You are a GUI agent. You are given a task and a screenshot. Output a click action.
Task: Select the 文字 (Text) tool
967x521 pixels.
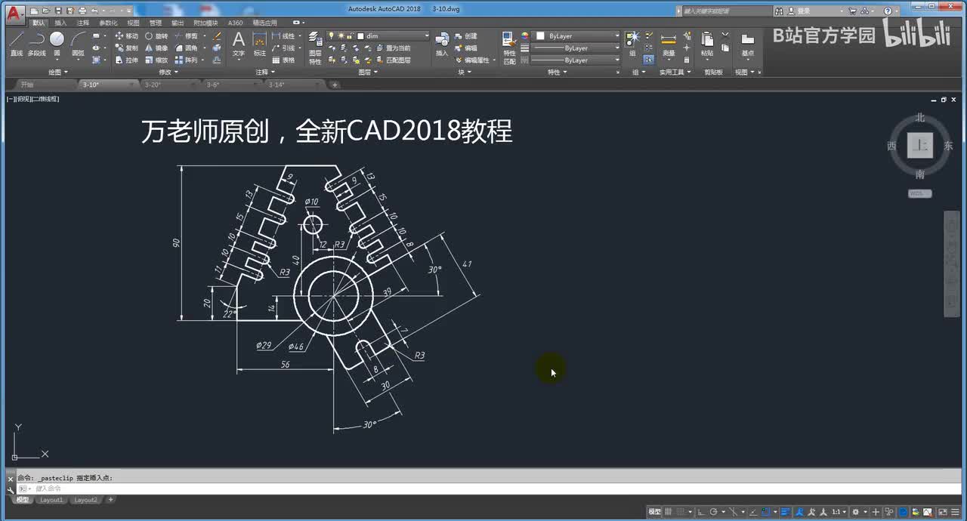click(239, 44)
